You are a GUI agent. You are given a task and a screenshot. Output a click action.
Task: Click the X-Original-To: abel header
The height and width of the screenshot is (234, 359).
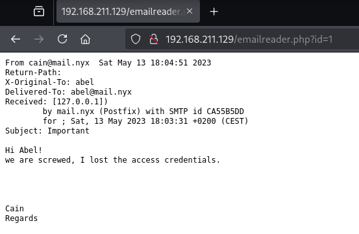(49, 82)
